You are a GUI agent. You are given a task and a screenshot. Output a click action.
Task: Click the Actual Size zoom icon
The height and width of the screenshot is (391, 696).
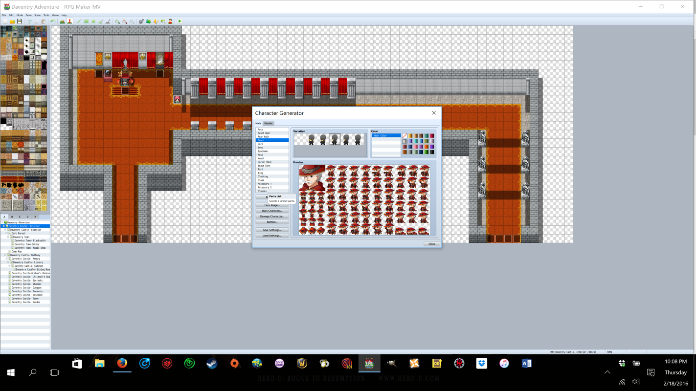[x=132, y=22]
